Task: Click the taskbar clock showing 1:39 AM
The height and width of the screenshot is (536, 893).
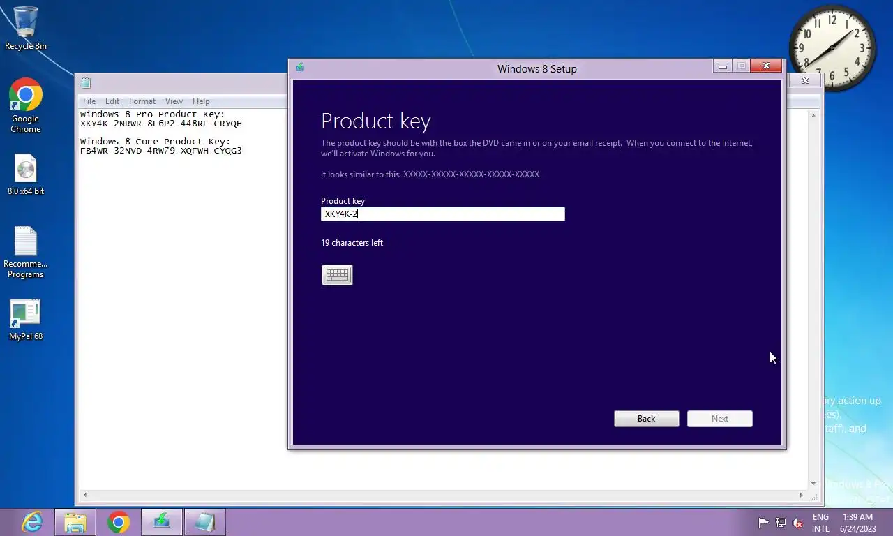Action: [x=857, y=523]
